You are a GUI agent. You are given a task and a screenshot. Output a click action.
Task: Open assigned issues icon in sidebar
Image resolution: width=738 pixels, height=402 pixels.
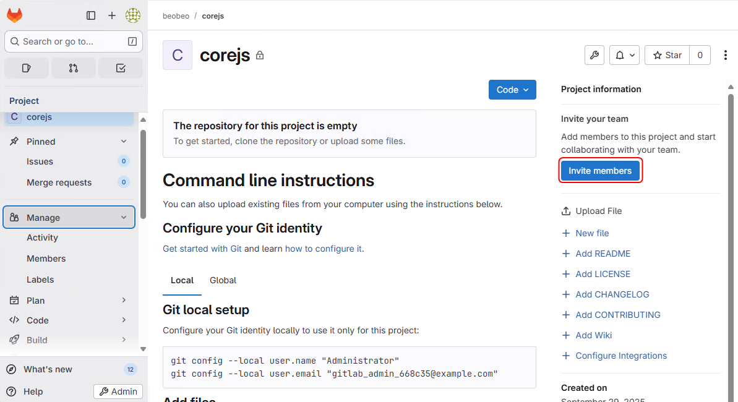[x=27, y=68]
